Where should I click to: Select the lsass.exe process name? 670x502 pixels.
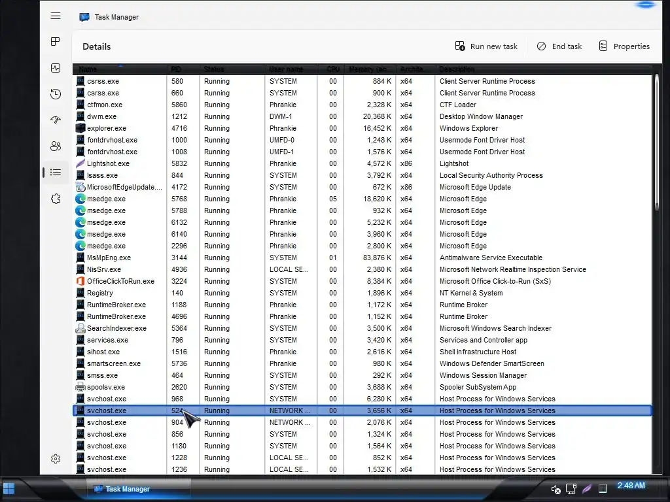pos(102,175)
